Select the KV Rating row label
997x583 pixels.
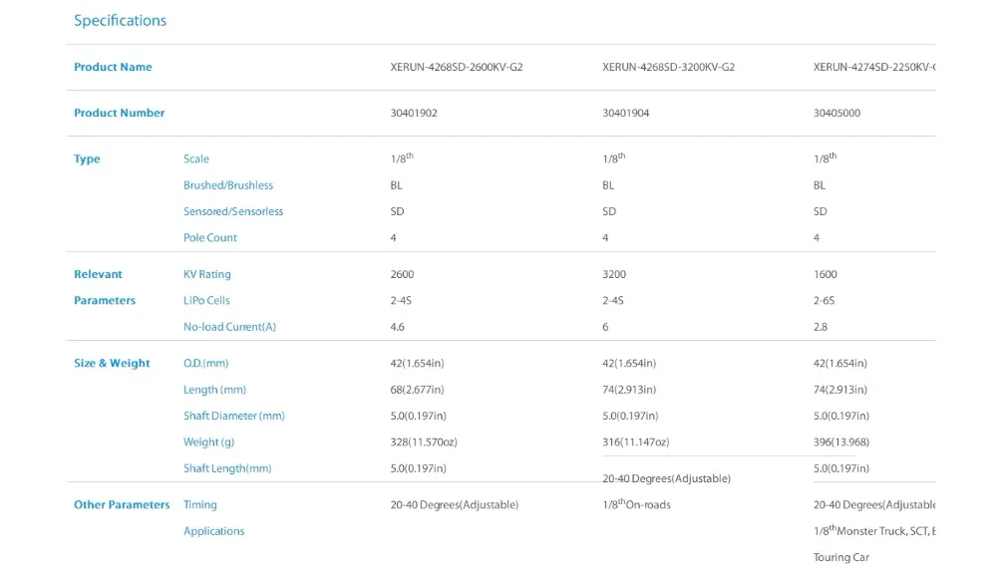coord(207,274)
